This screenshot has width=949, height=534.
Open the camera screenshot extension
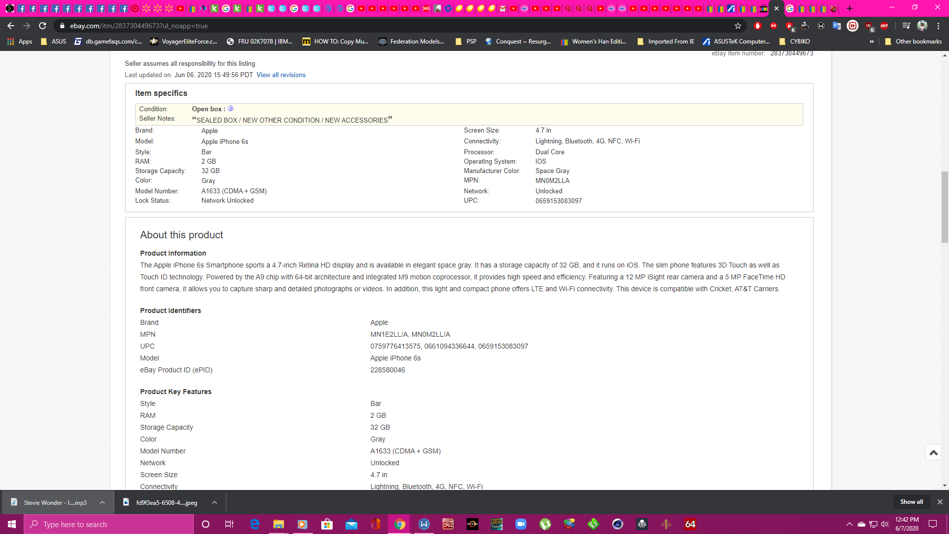pyautogui.click(x=805, y=26)
